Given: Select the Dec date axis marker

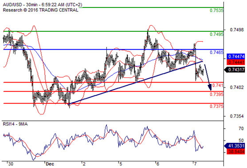Looking at the screenshot, I should pyautogui.click(x=50, y=164).
